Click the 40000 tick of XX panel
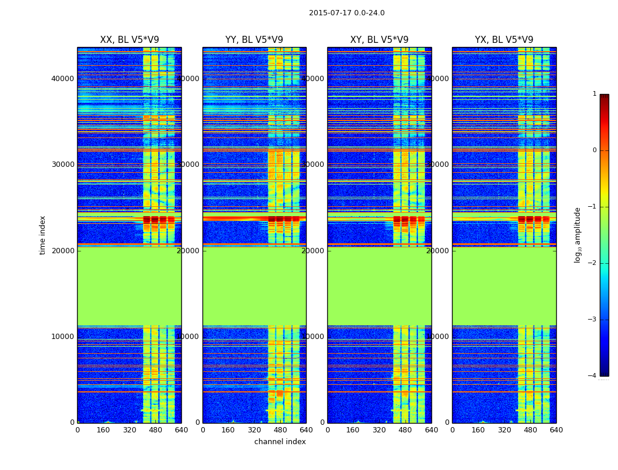Image resolution: width=618 pixels, height=470 pixels. pyautogui.click(x=62, y=79)
